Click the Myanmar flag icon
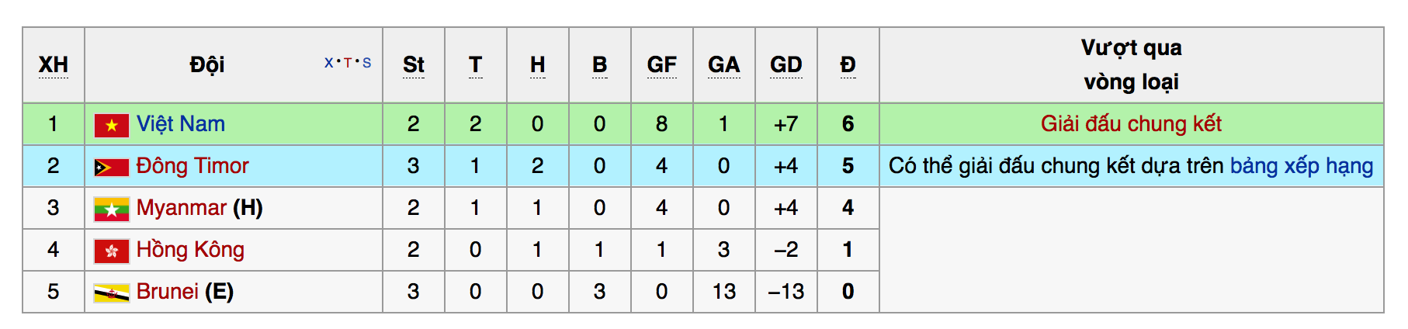This screenshot has height=329, width=1408. click(x=111, y=209)
